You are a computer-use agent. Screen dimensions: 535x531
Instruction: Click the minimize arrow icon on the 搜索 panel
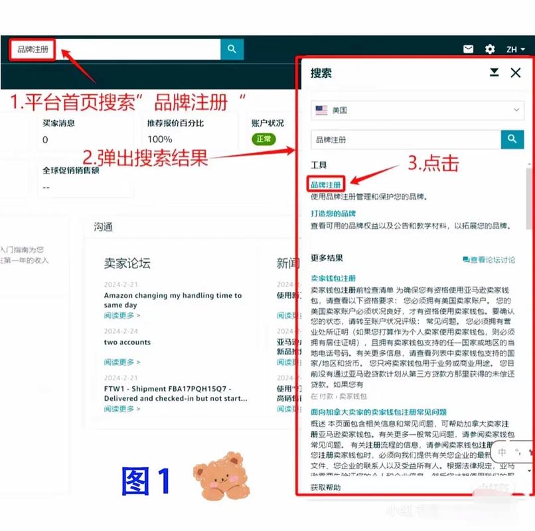pyautogui.click(x=494, y=73)
